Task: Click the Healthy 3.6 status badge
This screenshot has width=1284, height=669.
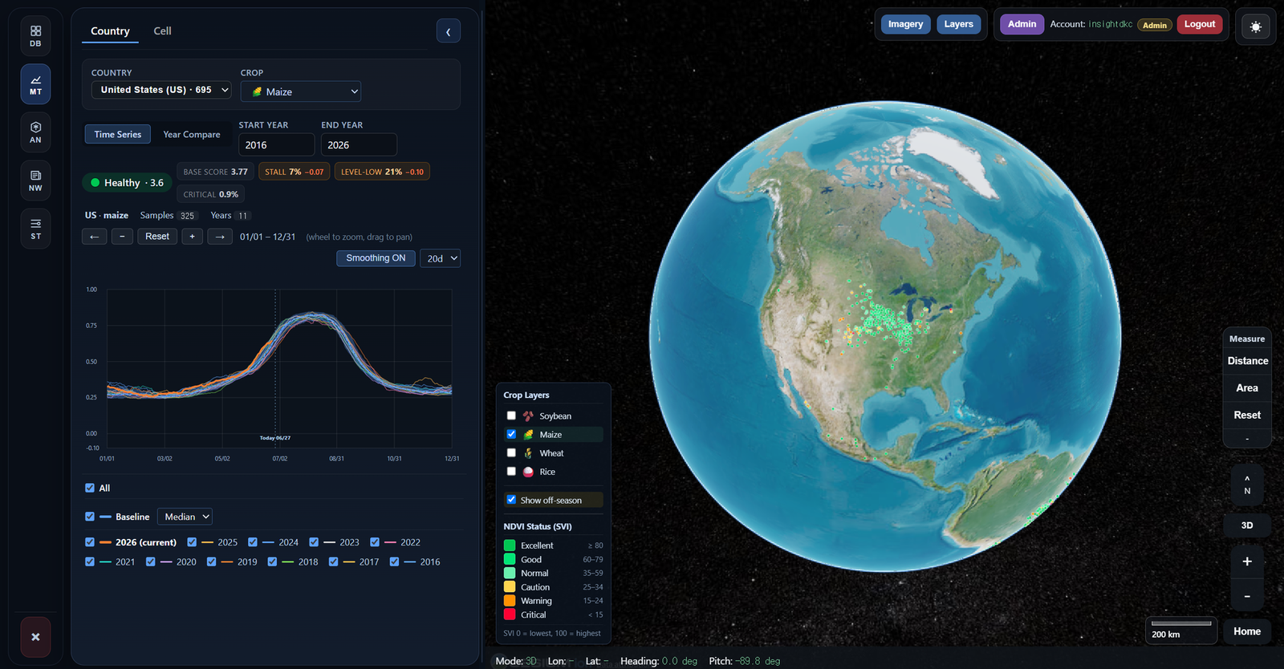Action: (127, 183)
